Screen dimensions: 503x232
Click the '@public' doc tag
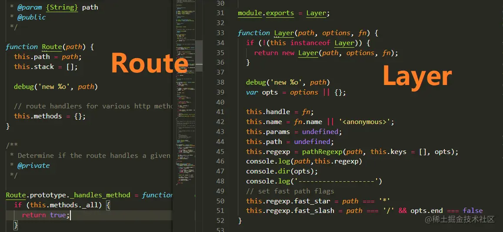pos(32,17)
